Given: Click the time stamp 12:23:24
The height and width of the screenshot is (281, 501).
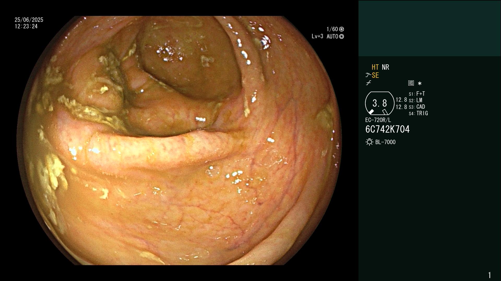Looking at the screenshot, I should click(x=26, y=26).
